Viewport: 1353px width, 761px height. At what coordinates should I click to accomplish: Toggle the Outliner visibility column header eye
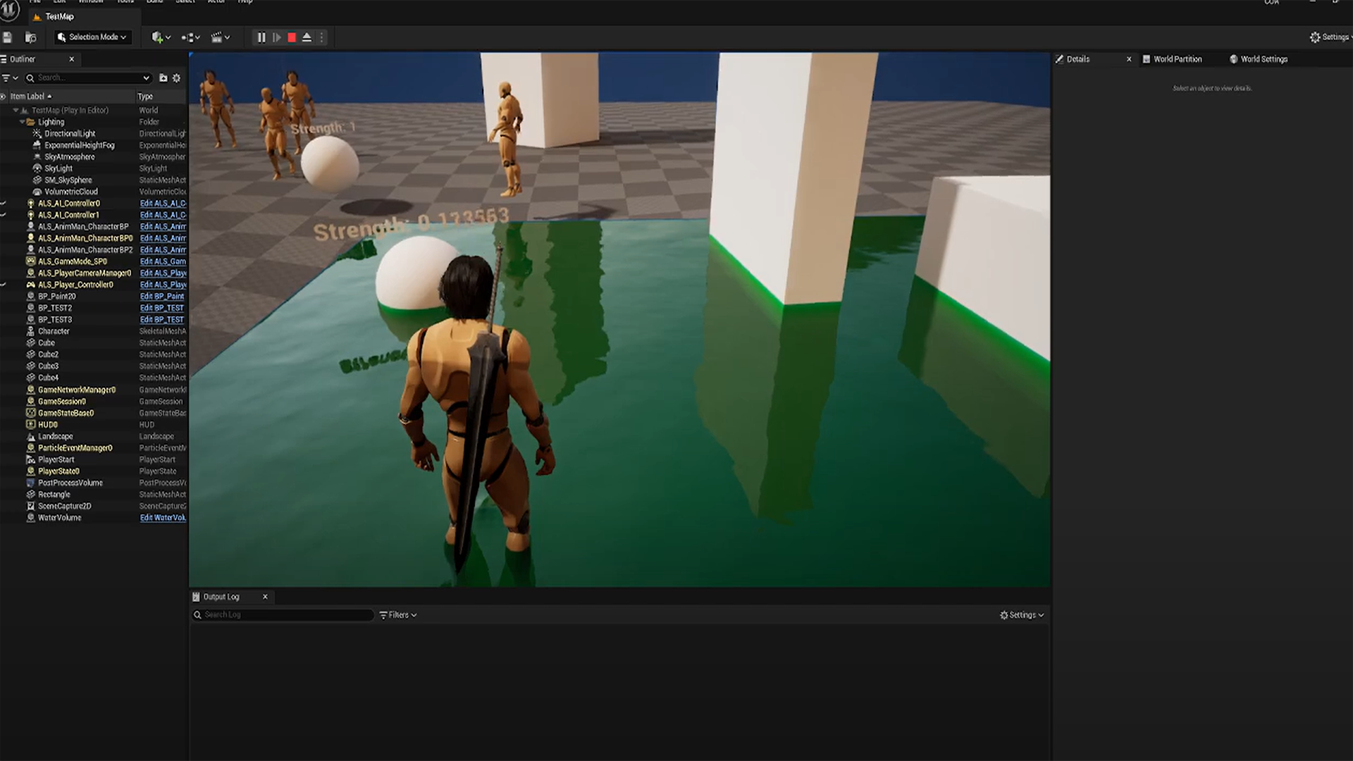pos(4,97)
